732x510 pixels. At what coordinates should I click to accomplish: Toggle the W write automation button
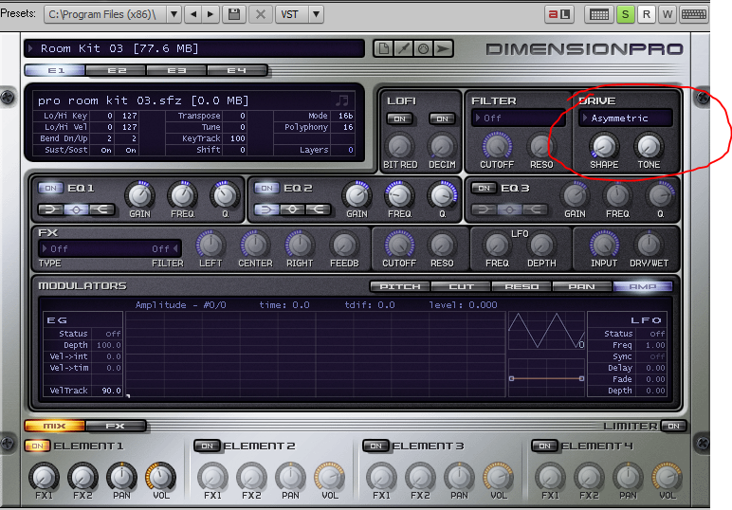pyautogui.click(x=668, y=14)
